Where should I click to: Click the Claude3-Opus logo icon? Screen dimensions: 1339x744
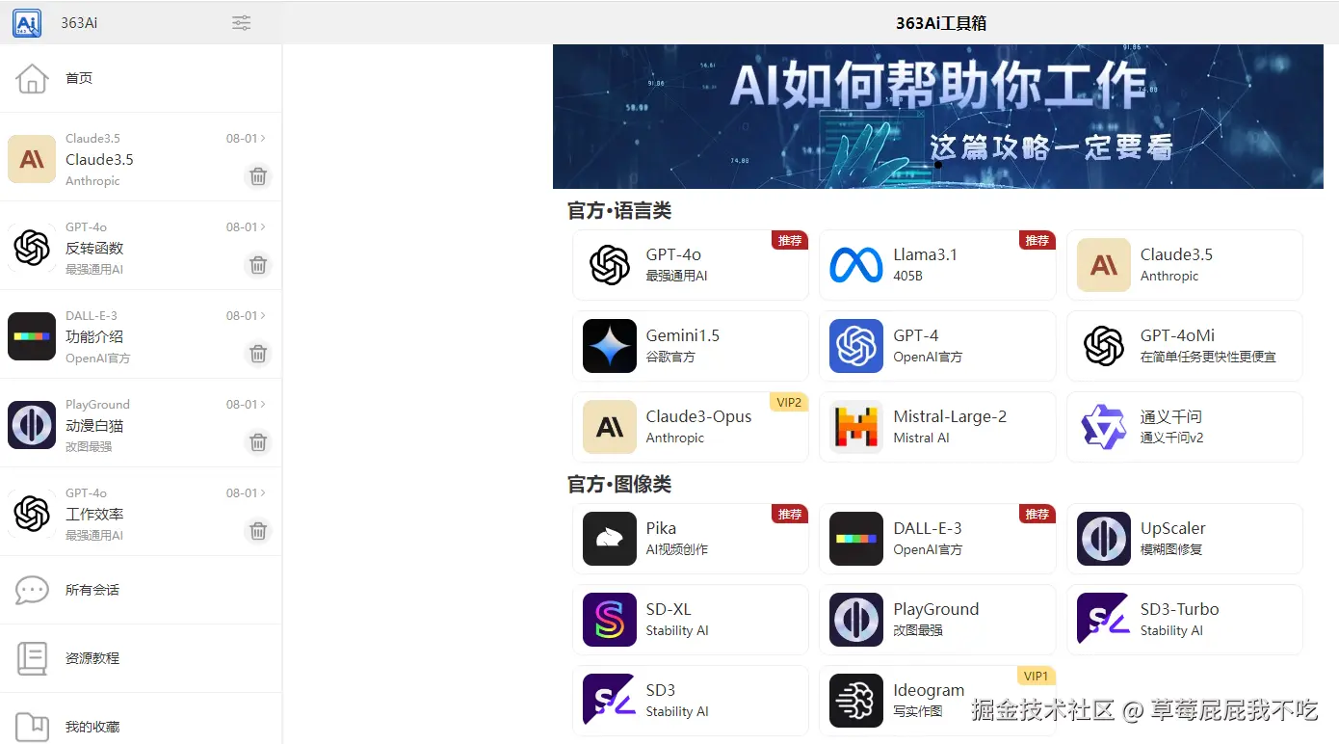[610, 427]
